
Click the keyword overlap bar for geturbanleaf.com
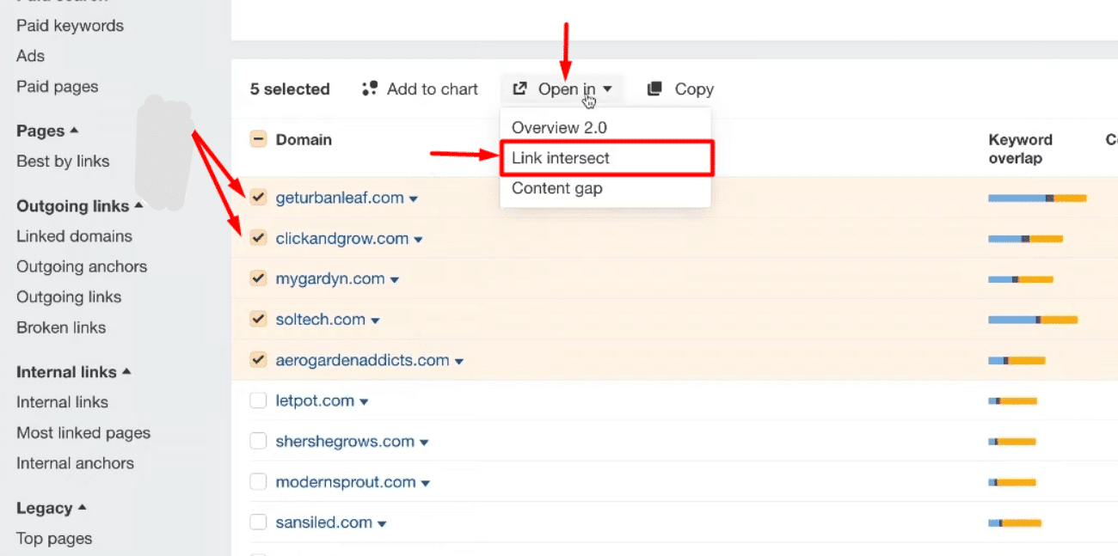[1036, 198]
